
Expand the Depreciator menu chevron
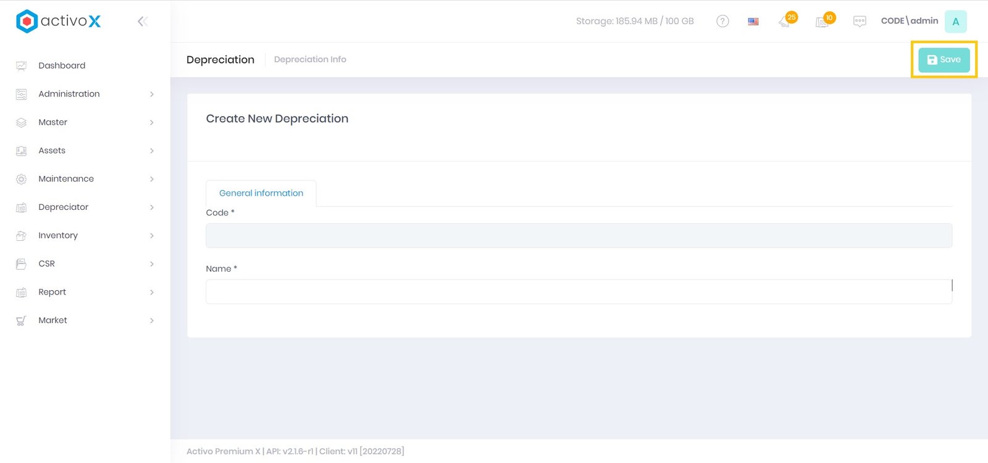(152, 207)
